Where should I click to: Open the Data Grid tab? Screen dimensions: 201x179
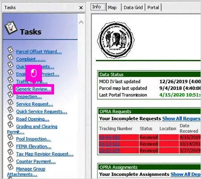pyautogui.click(x=133, y=8)
